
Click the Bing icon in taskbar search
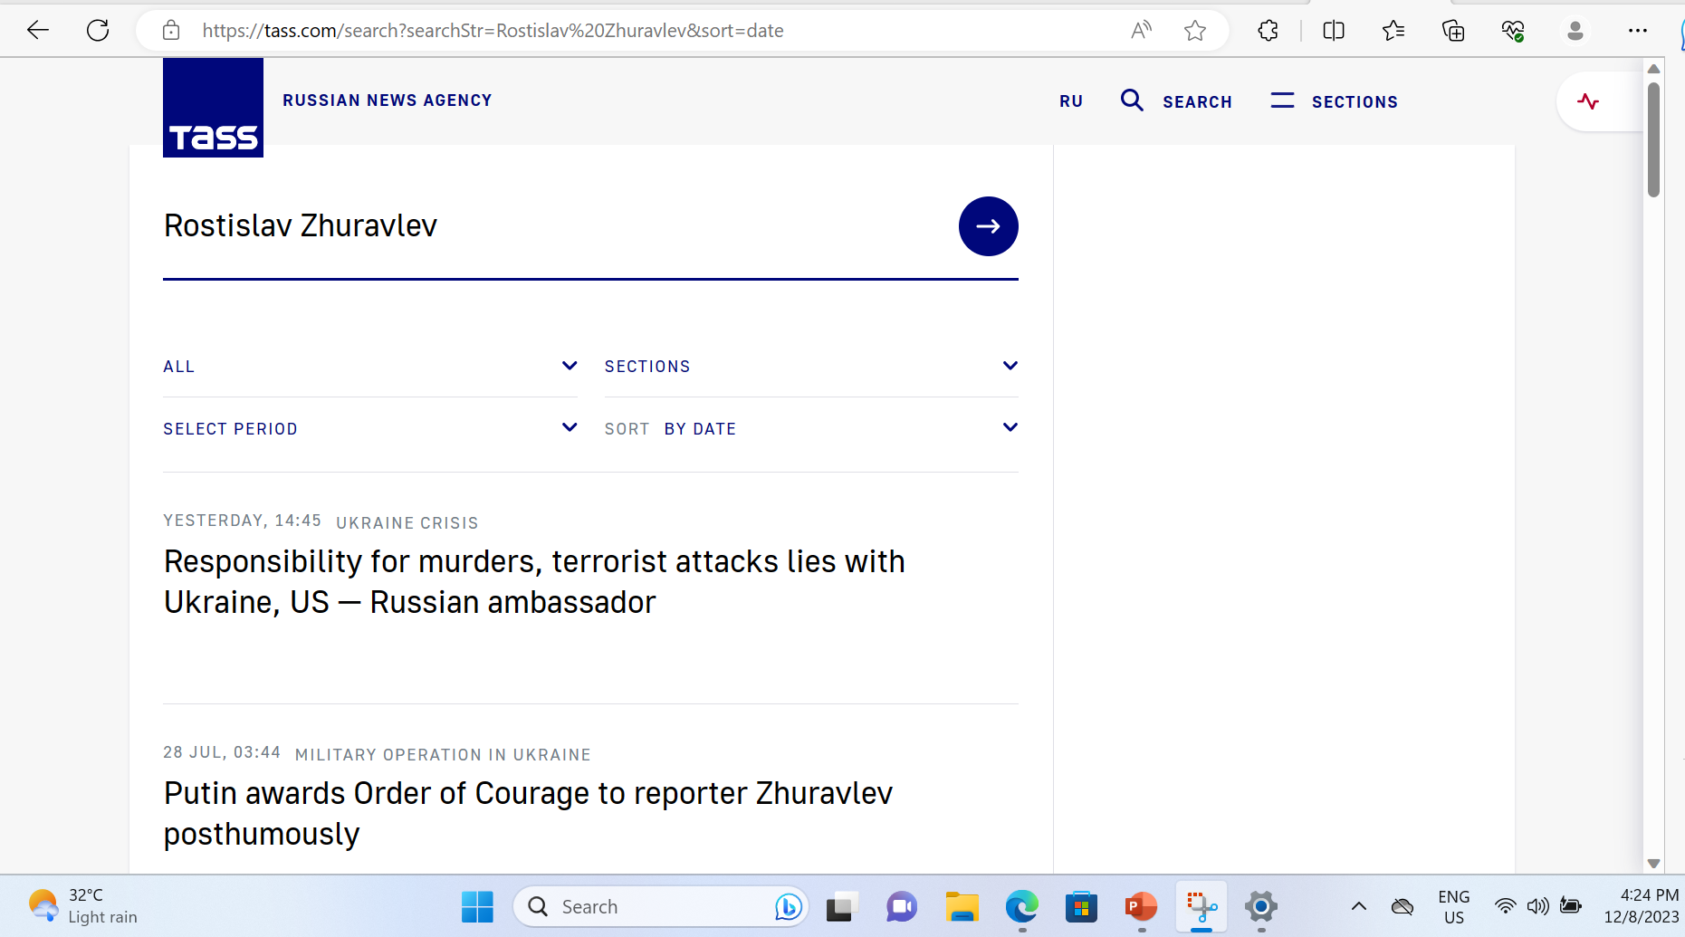point(789,906)
